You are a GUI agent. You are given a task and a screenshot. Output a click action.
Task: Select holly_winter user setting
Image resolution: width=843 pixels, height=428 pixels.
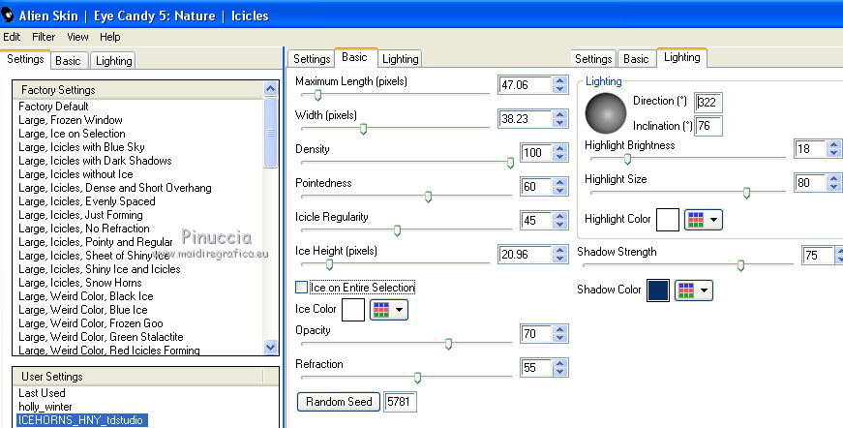click(x=45, y=407)
